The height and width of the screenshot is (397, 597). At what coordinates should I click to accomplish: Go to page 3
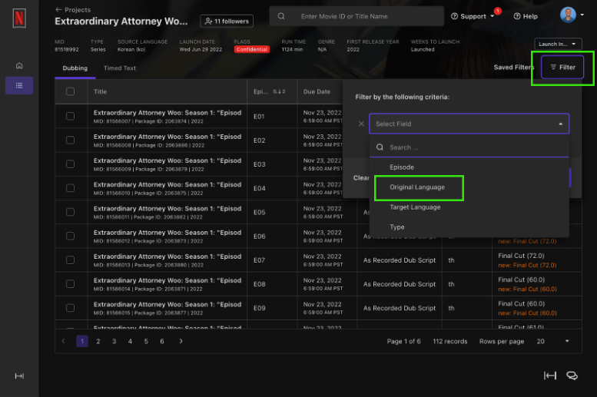pyautogui.click(x=114, y=341)
